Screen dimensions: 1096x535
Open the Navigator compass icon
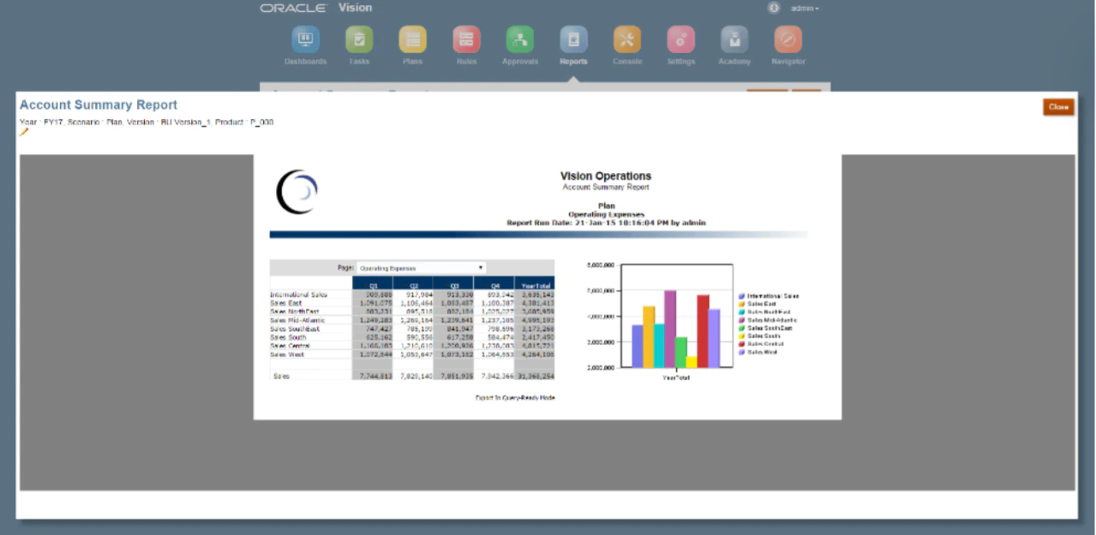click(788, 39)
